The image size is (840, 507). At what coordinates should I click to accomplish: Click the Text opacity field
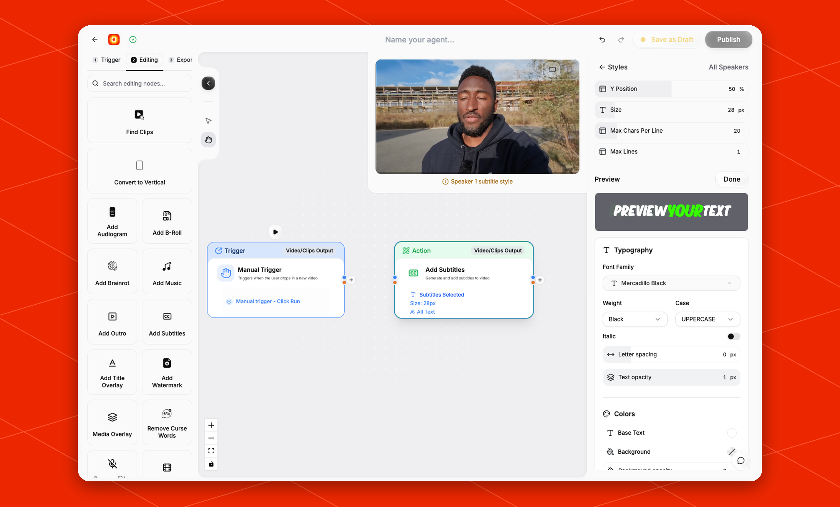click(671, 377)
